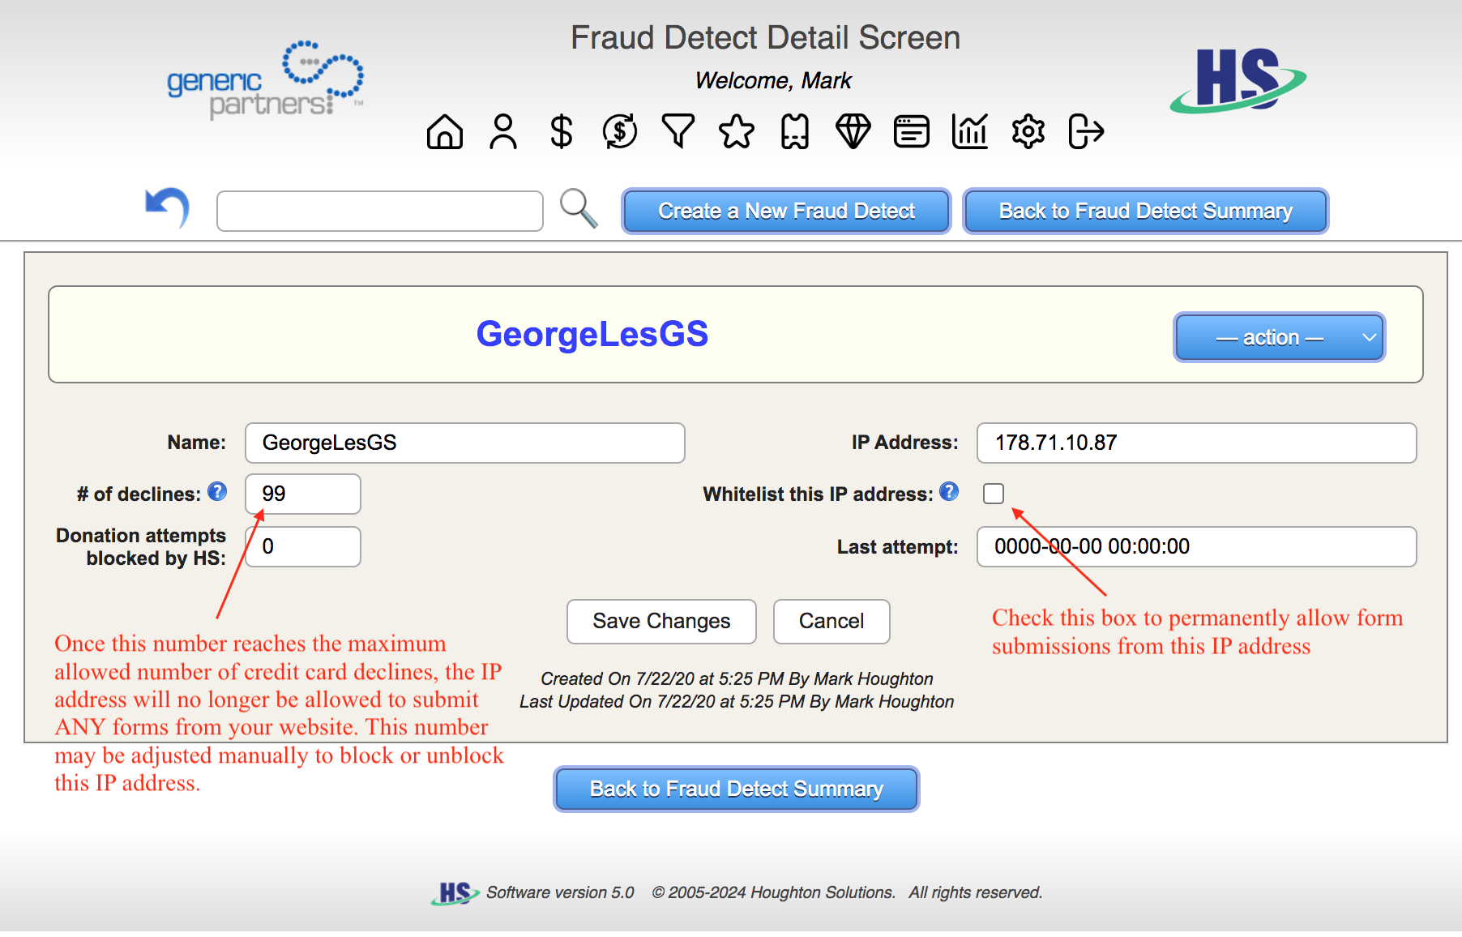1462x937 pixels.
Task: Click the logout arrow icon
Action: 1086,131
